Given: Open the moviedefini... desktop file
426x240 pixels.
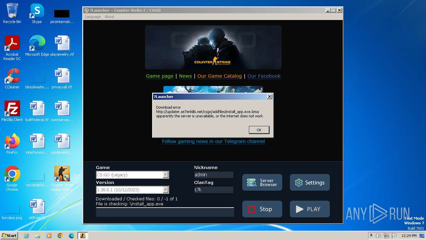Looking at the screenshot, I should (37, 180).
